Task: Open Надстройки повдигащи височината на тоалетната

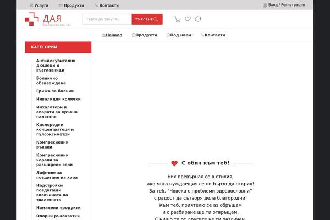Action: [x=52, y=193]
